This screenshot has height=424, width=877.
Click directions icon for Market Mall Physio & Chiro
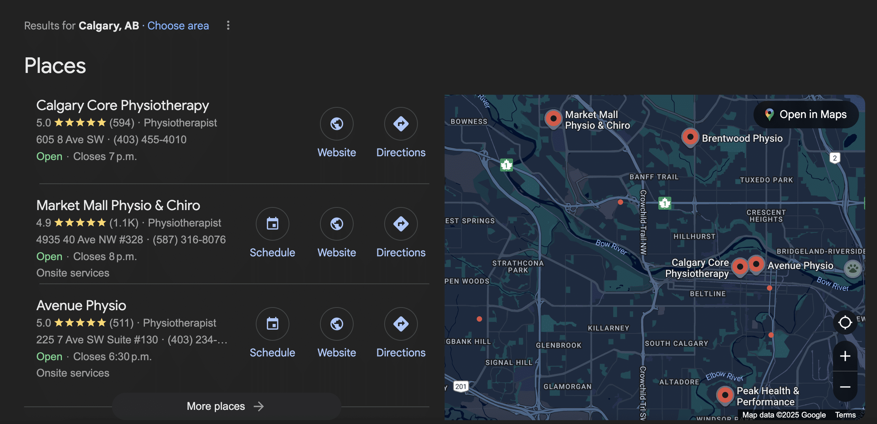(x=401, y=224)
